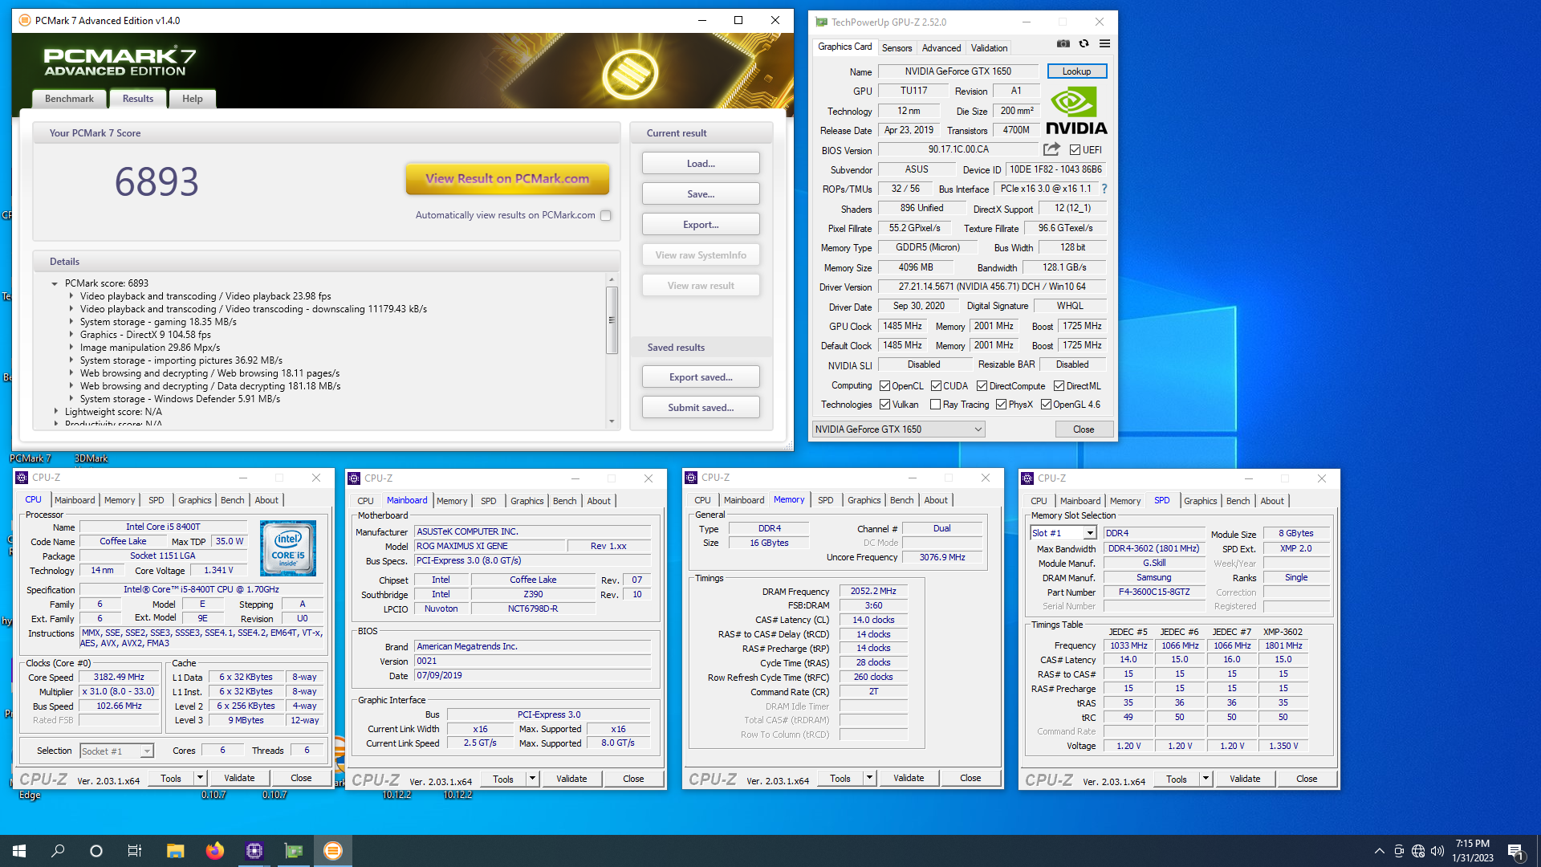1541x867 pixels.
Task: Click Export saved... button
Action: [701, 377]
